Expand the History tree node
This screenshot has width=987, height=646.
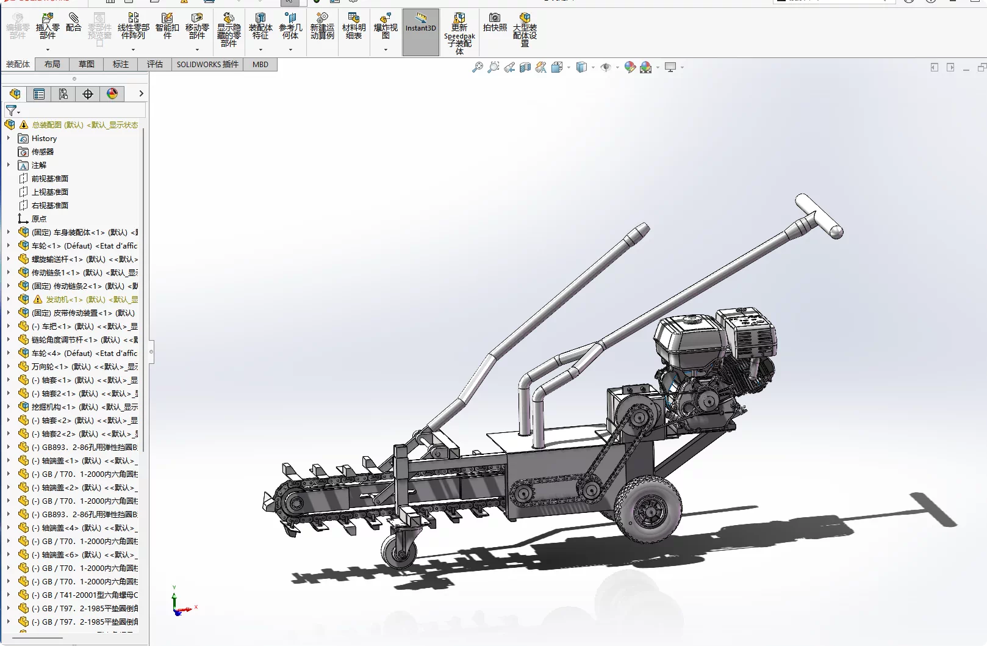[x=9, y=139]
